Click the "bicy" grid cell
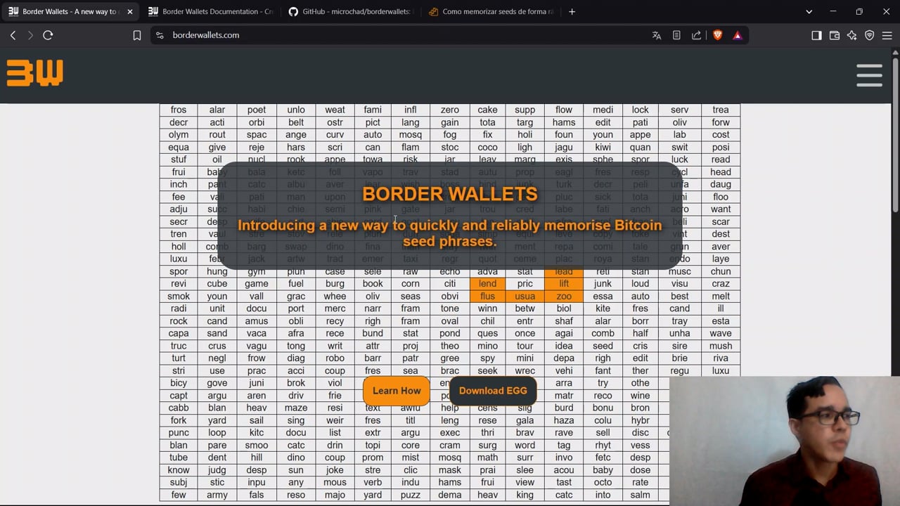 (x=179, y=383)
